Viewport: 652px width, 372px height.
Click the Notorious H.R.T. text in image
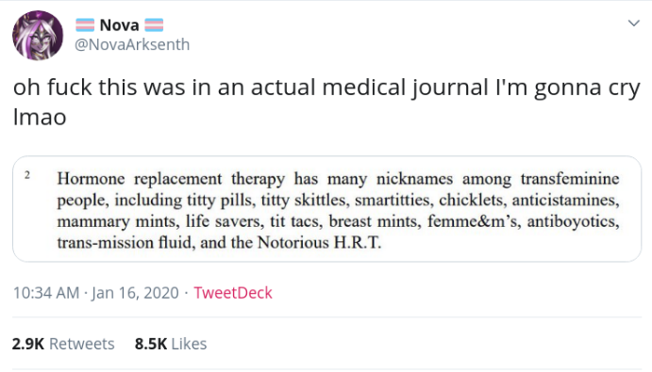[319, 242]
